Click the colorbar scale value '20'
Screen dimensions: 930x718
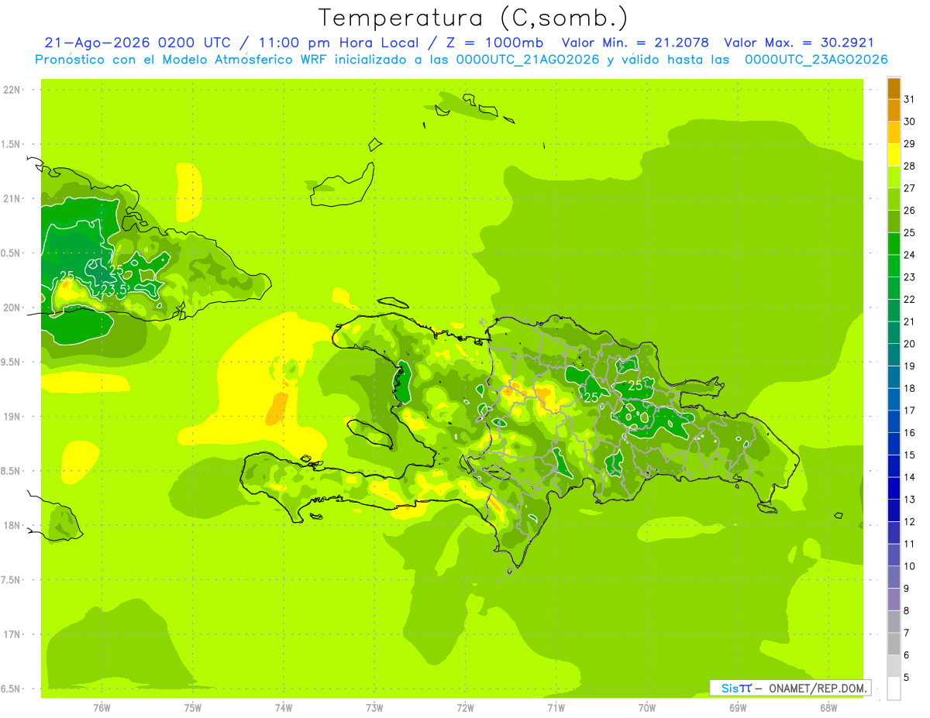(909, 344)
